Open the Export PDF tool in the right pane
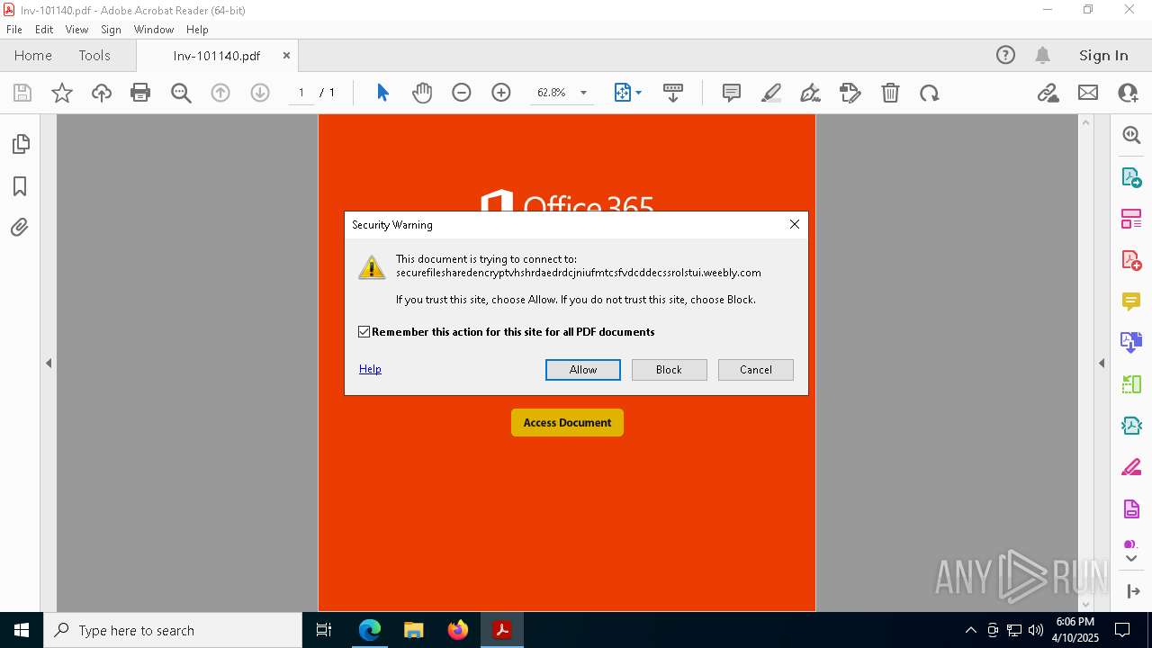This screenshot has height=648, width=1152. point(1131,176)
